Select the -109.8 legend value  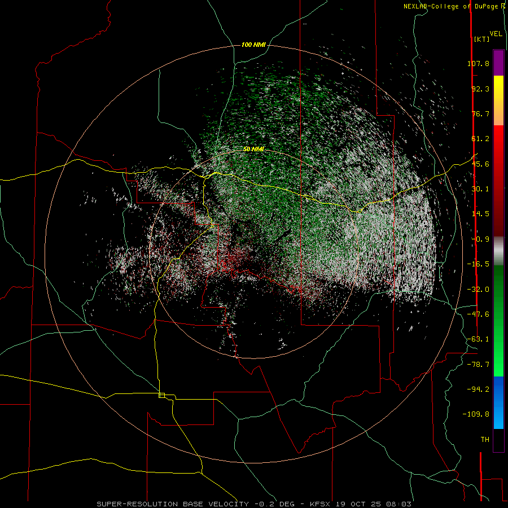click(476, 414)
